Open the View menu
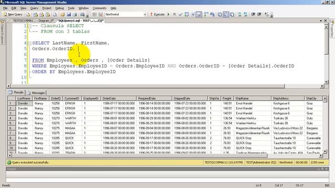Image resolution: width=335 pixels, height=188 pixels. (23, 8)
